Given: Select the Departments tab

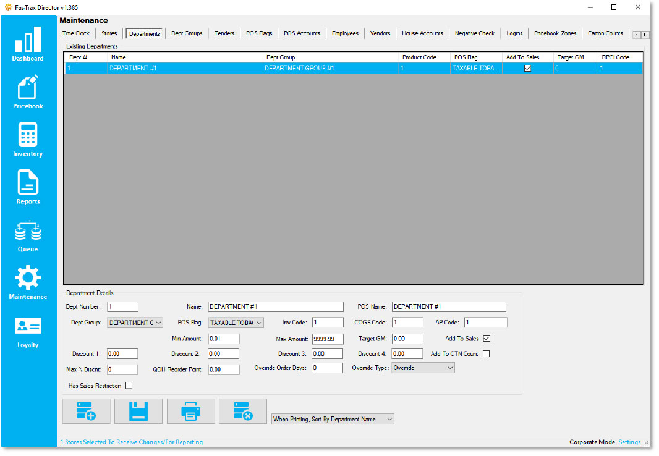Looking at the screenshot, I should (x=145, y=33).
